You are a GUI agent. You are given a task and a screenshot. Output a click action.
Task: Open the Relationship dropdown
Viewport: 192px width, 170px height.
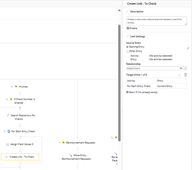155,68
